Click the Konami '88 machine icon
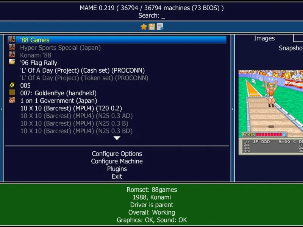The image size is (303, 227). (x=12, y=55)
